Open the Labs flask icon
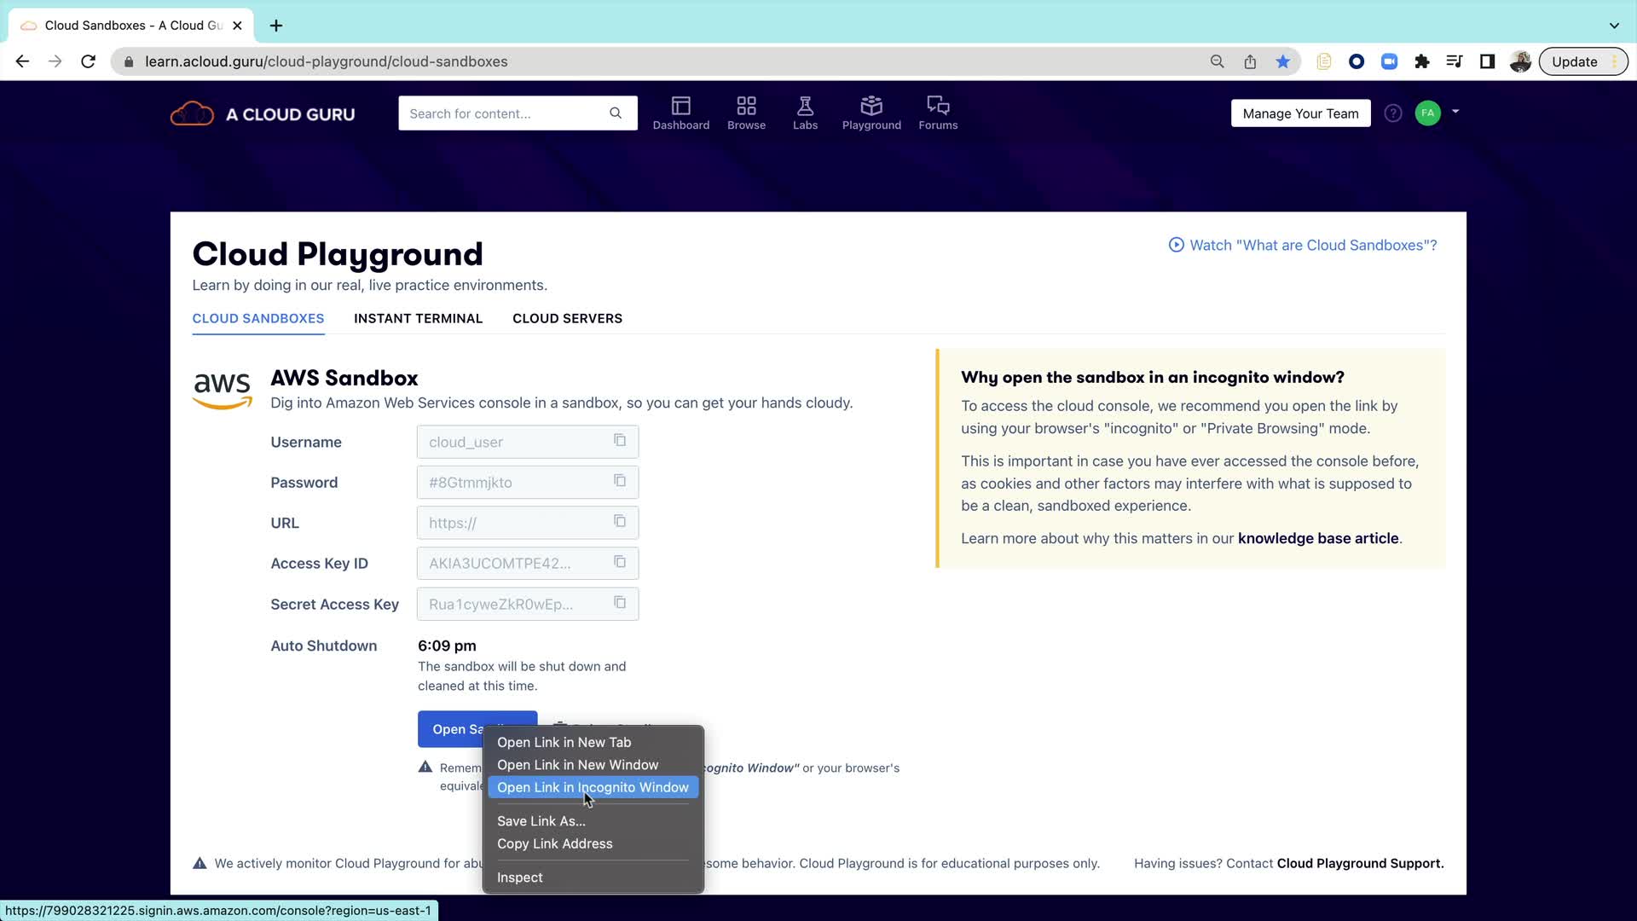Viewport: 1637px width, 921px height. click(805, 113)
